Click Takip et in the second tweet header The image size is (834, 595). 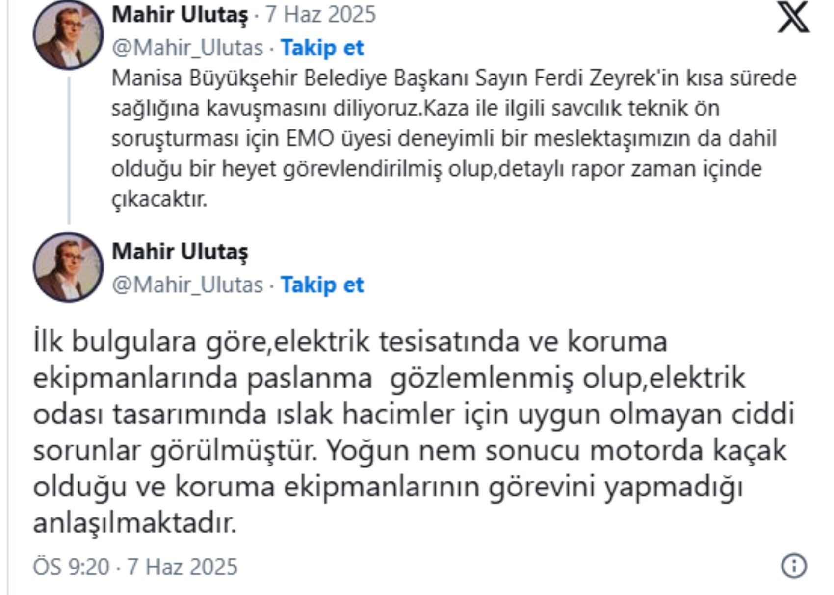click(322, 285)
